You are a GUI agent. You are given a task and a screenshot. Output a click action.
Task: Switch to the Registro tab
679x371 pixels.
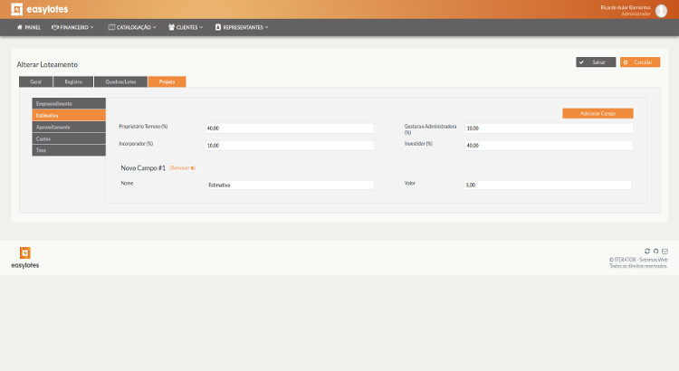pos(73,81)
